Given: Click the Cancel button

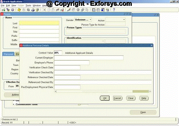Looking at the screenshot, I should tap(117, 98).
